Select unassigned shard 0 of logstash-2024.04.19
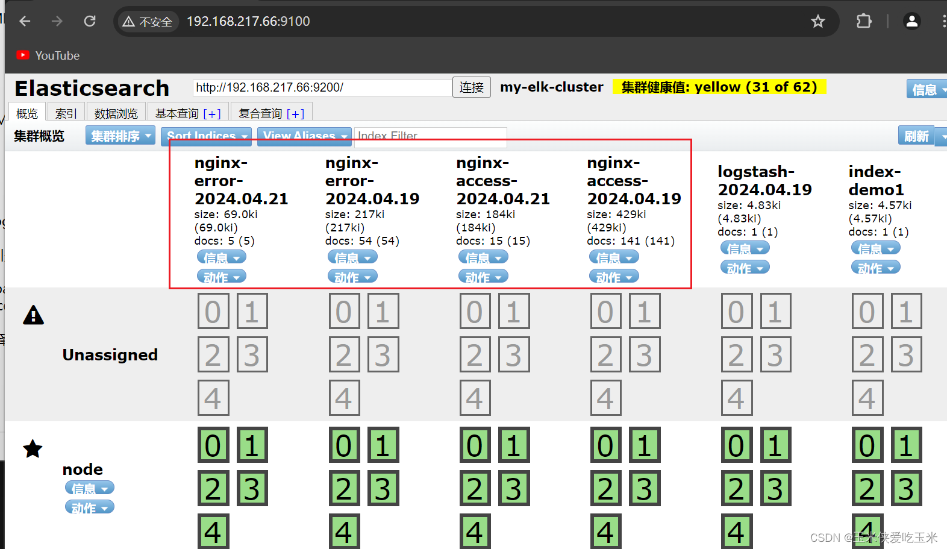The height and width of the screenshot is (549, 947). tap(737, 311)
